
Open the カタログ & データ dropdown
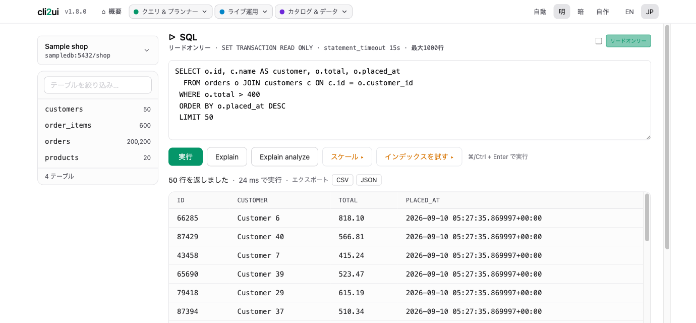coord(313,12)
